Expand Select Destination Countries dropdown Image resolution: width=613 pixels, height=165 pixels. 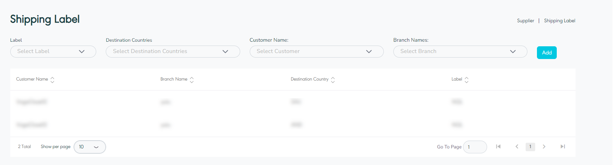[173, 52]
